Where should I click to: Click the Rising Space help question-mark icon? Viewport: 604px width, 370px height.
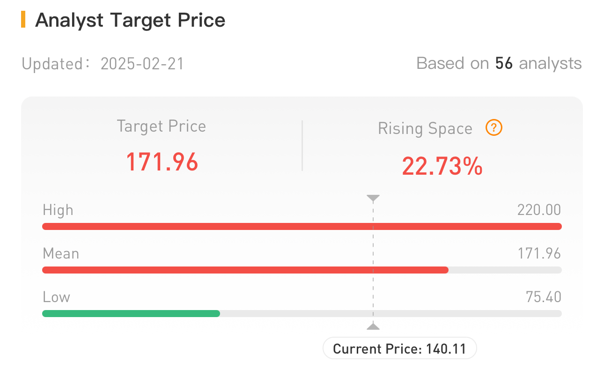pos(494,128)
